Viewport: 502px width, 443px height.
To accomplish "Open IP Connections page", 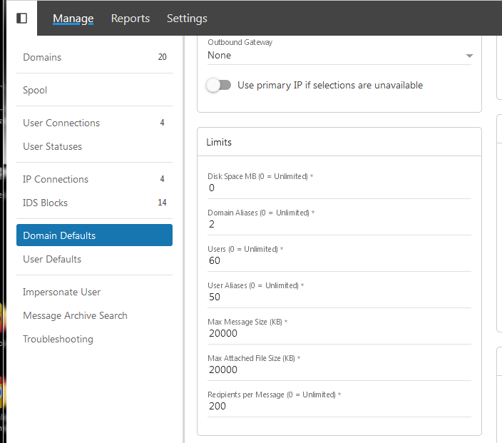I will pos(56,179).
